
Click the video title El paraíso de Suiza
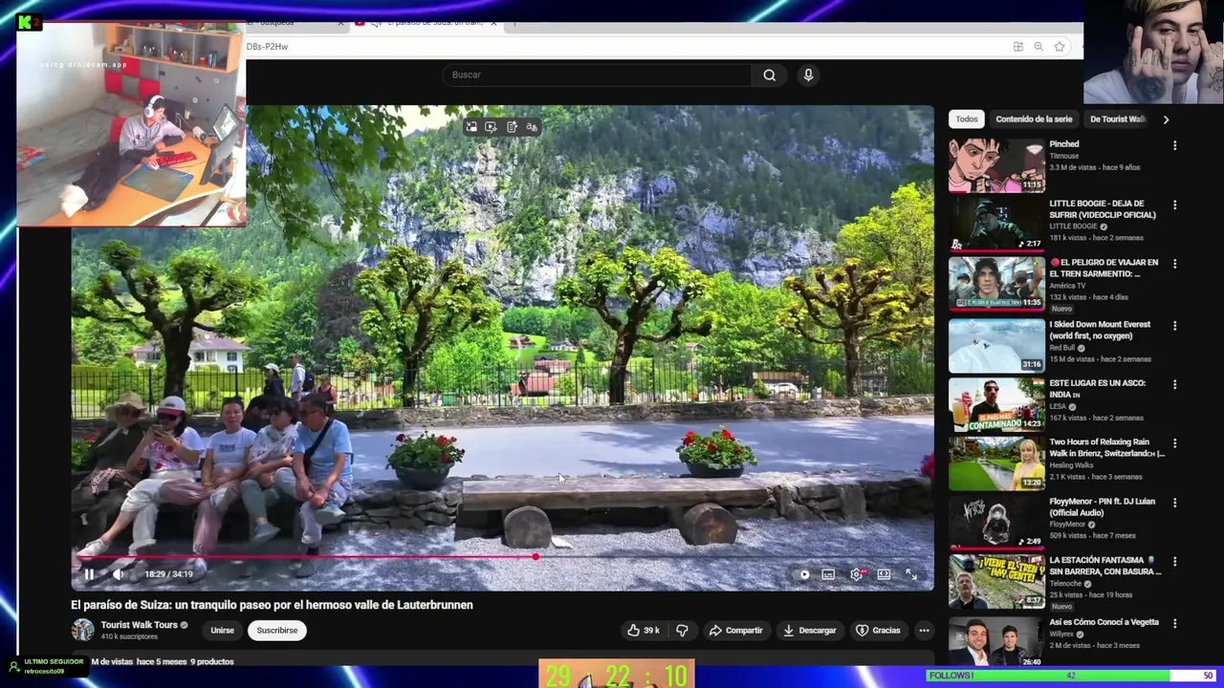tap(272, 605)
